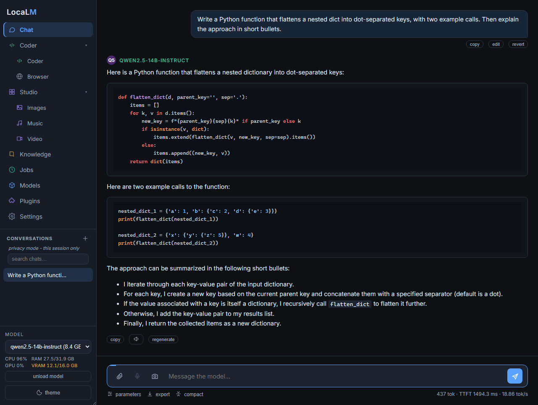This screenshot has width=538, height=405.
Task: Open the model selection dropdown
Action: tap(48, 347)
